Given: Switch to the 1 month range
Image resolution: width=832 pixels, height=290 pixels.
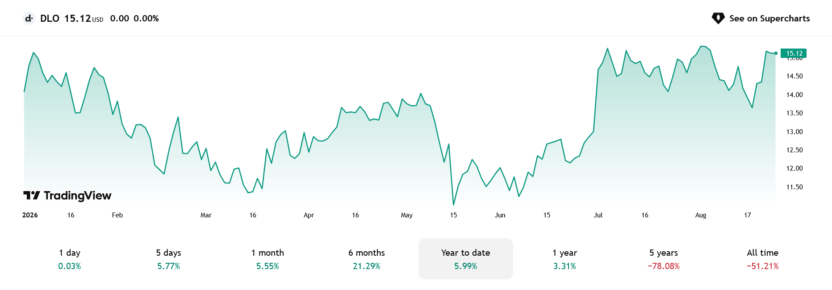Looking at the screenshot, I should pos(268,259).
